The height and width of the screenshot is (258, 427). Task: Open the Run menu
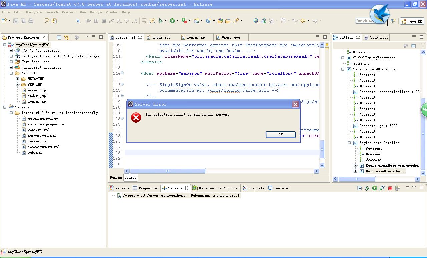[83, 12]
